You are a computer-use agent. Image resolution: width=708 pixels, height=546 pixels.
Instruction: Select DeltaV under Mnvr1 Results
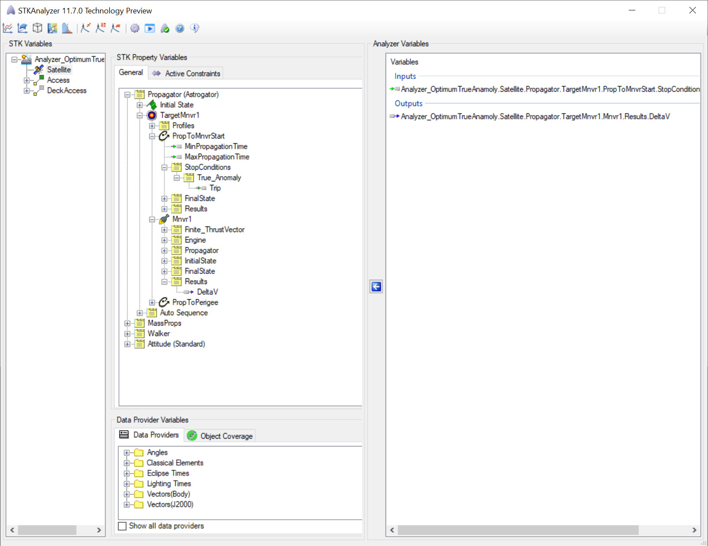pyautogui.click(x=207, y=292)
